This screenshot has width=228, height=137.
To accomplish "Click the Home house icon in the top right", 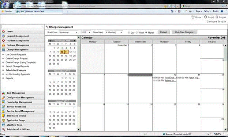I will (x=193, y=17).
